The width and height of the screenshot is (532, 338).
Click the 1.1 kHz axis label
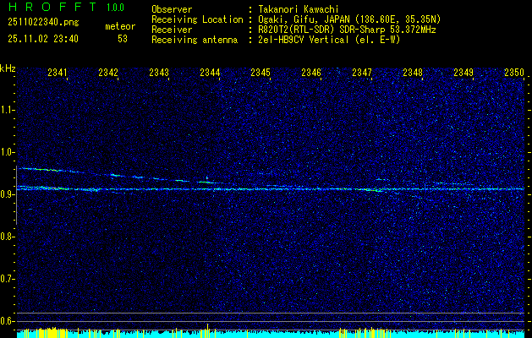click(7, 110)
